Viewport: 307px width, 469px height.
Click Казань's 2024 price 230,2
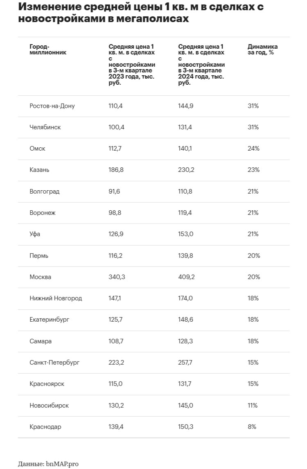(x=186, y=170)
